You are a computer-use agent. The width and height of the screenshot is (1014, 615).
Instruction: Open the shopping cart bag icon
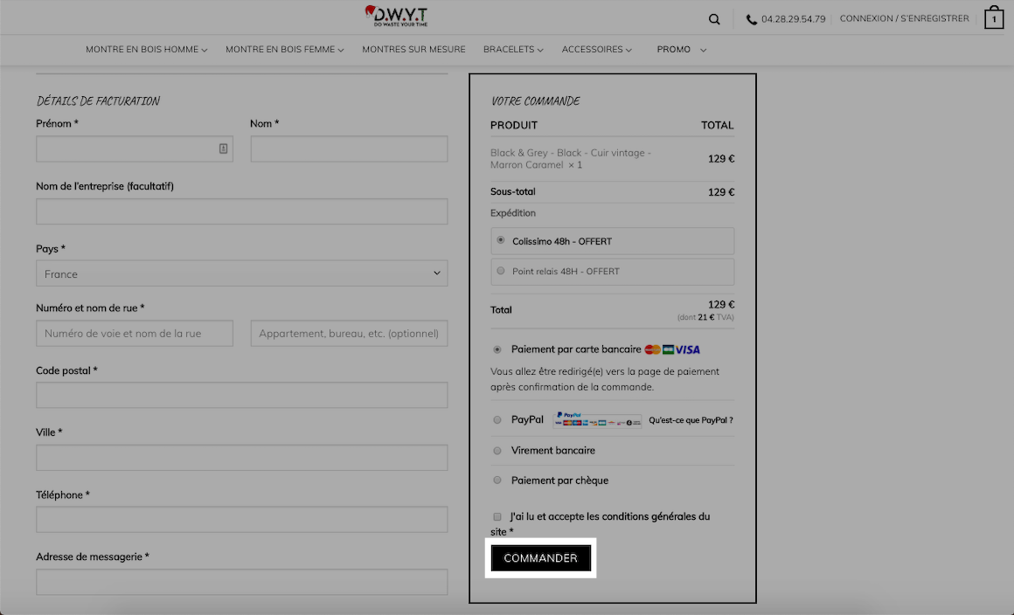(994, 18)
